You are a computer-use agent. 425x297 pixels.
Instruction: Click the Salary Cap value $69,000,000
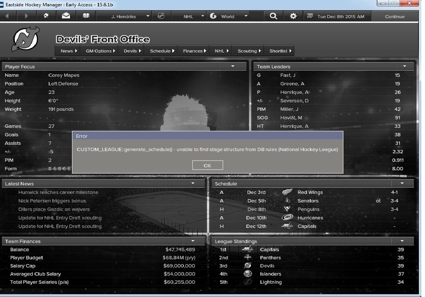coord(179,266)
